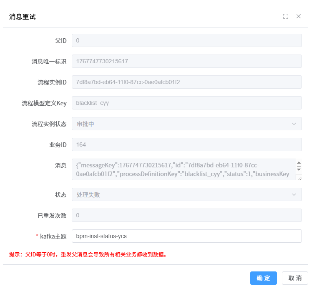Click the 流程模型定义Key field

click(x=187, y=103)
